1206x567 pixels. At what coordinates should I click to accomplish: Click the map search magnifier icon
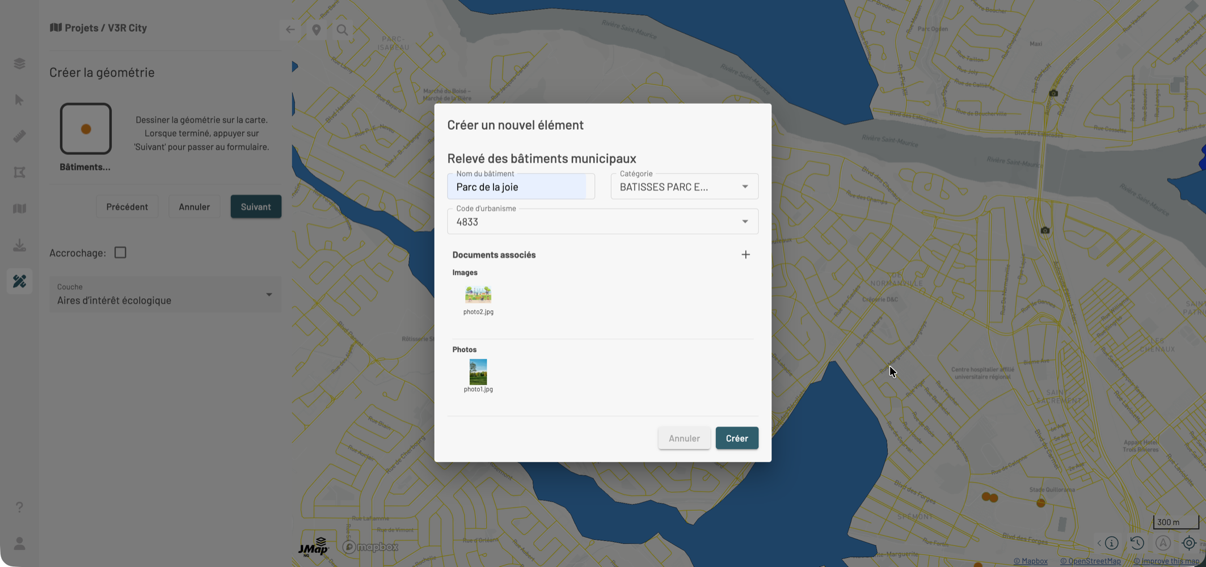click(x=342, y=30)
